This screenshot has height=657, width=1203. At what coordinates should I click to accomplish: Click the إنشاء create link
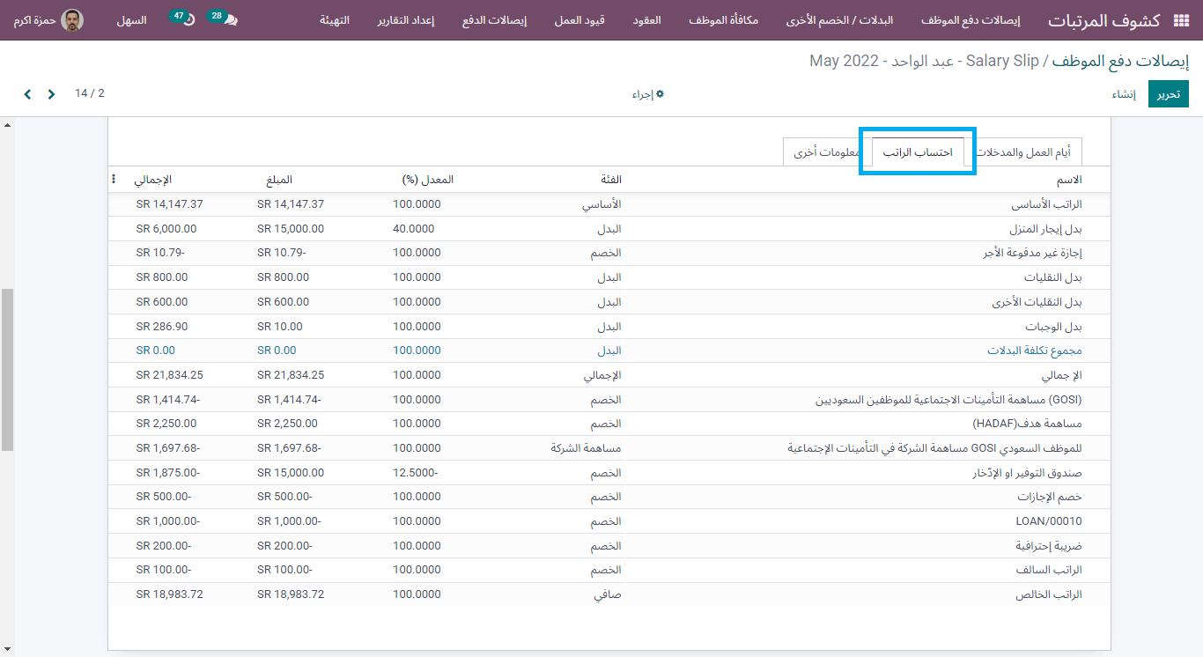click(1125, 93)
